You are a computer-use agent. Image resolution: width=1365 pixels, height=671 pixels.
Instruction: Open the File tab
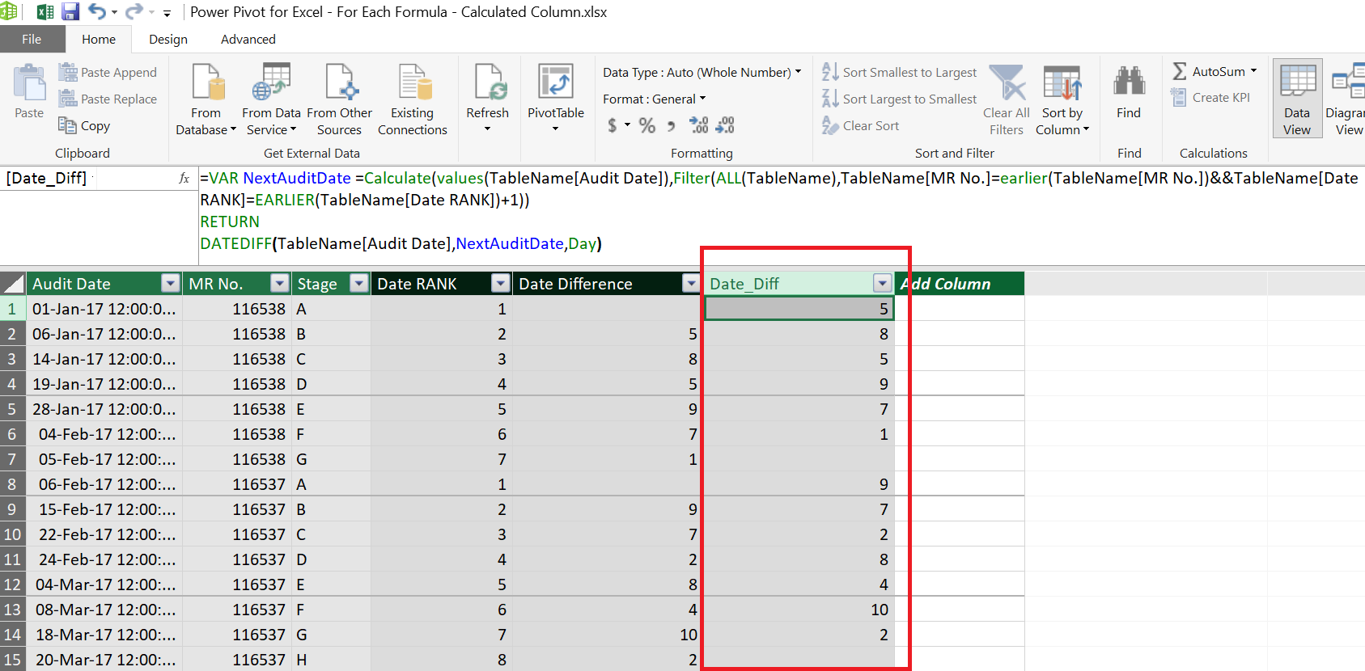[x=32, y=40]
